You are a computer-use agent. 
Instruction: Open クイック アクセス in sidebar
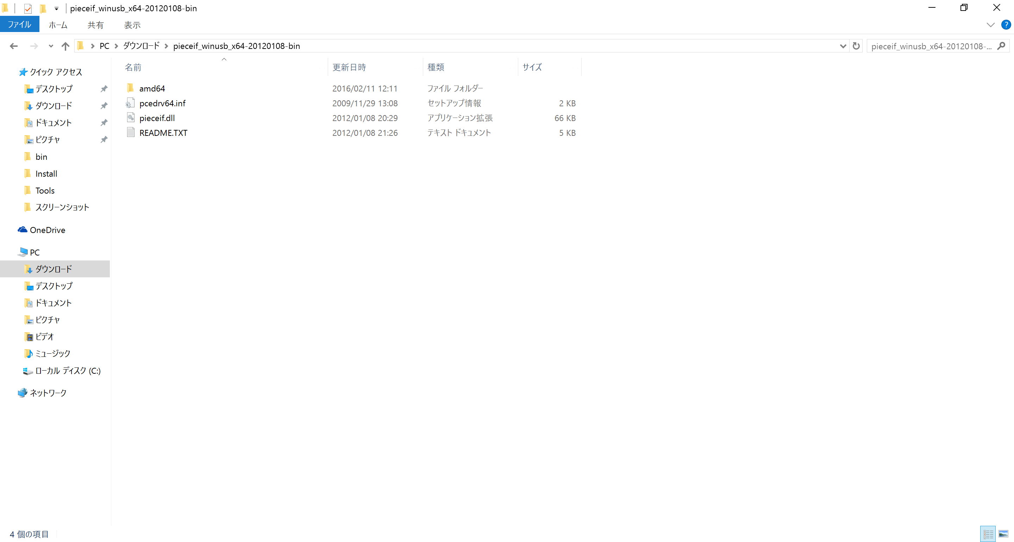pyautogui.click(x=50, y=72)
